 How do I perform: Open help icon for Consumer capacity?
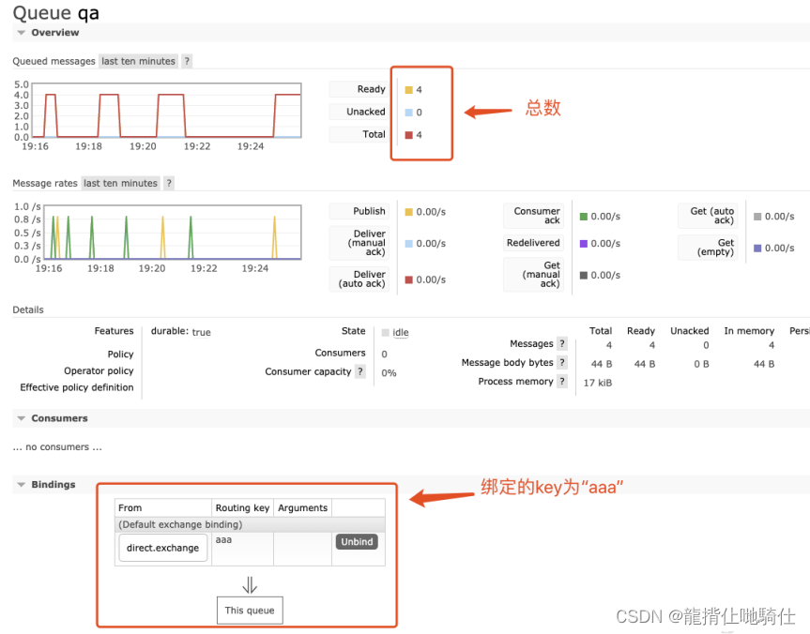click(x=360, y=371)
